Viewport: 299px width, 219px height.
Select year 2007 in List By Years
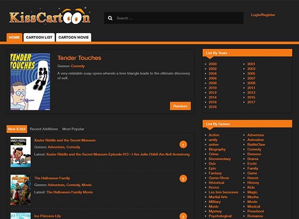(251, 78)
